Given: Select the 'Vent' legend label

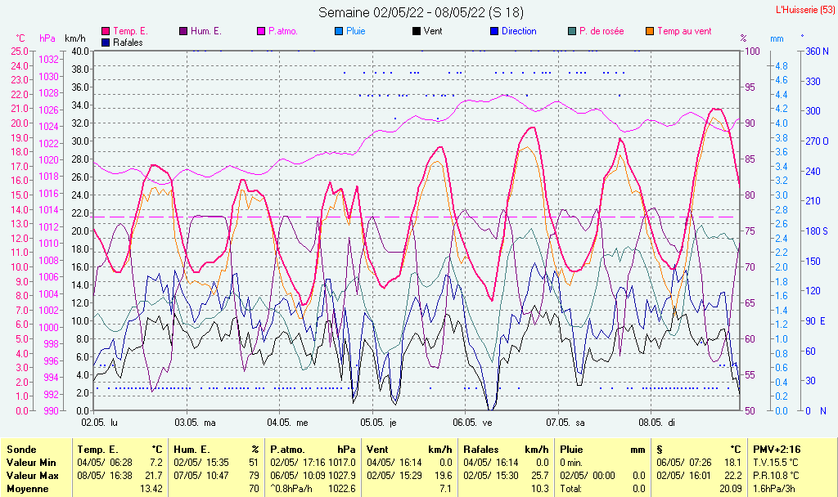Looking at the screenshot, I should (433, 32).
